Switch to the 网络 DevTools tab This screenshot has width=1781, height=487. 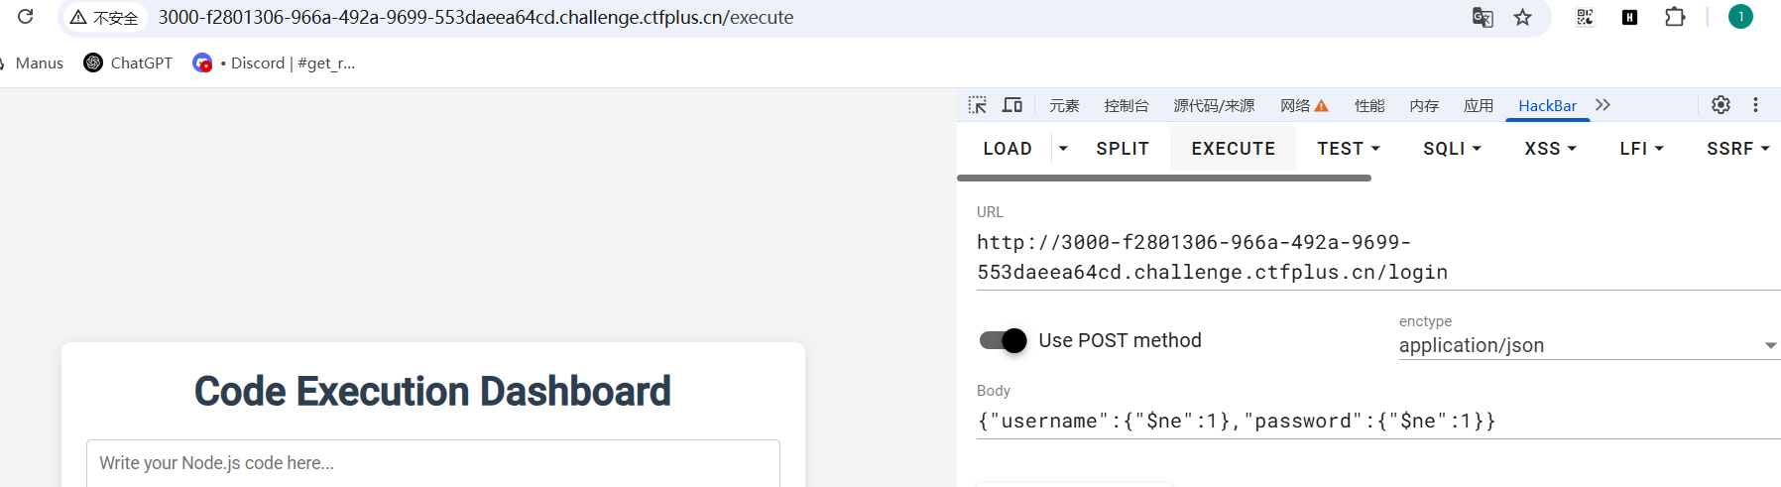click(x=1304, y=105)
